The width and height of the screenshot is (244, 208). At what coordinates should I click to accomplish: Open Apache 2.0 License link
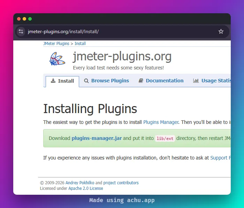[86, 188]
